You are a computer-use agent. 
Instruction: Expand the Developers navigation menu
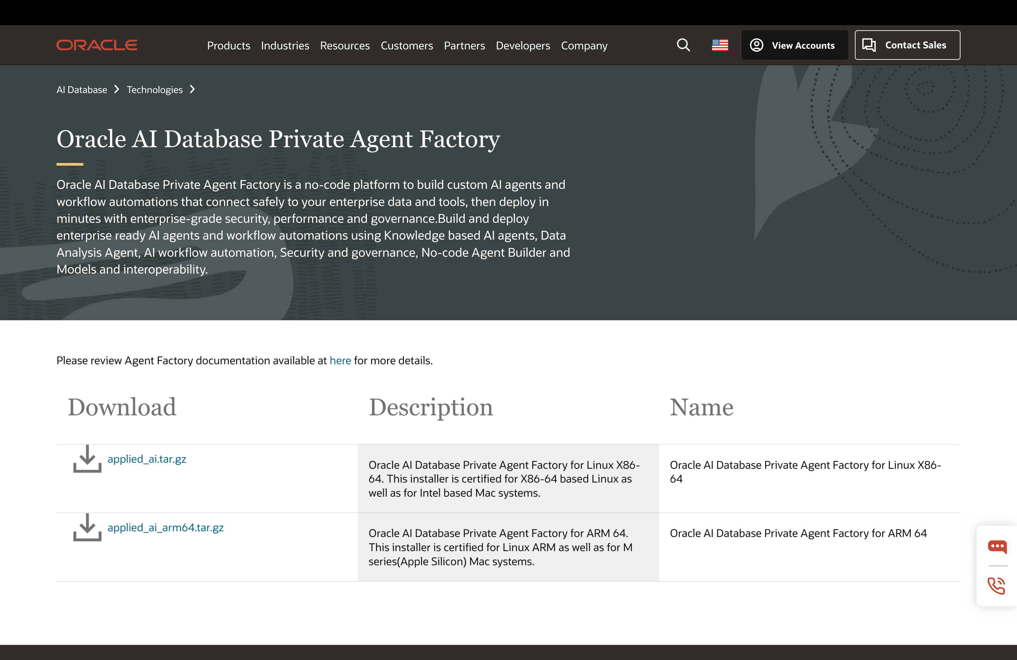(523, 46)
